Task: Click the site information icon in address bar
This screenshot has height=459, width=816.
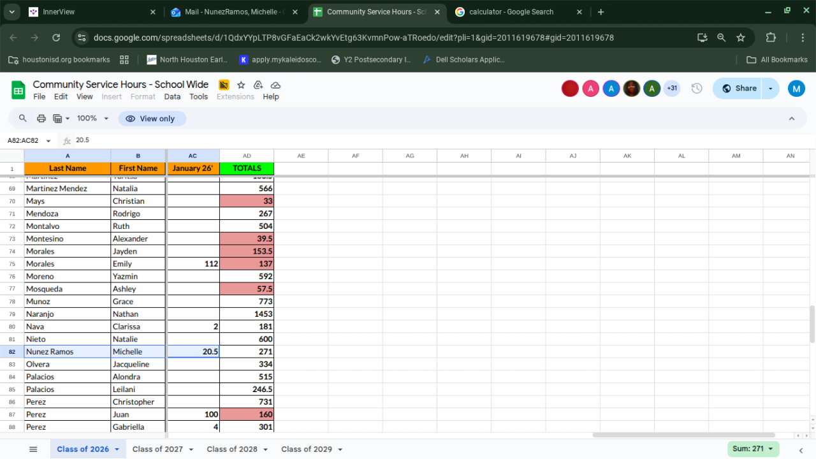Action: (82, 38)
